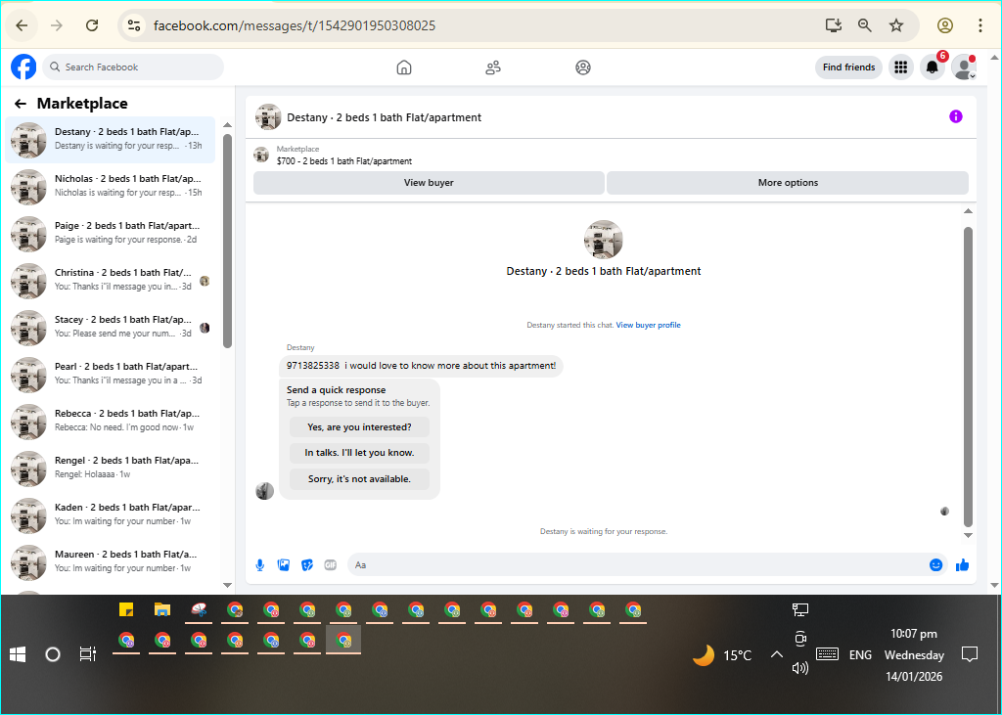Show hidden system tray icons chevron
The height and width of the screenshot is (715, 1002).
pyautogui.click(x=776, y=654)
